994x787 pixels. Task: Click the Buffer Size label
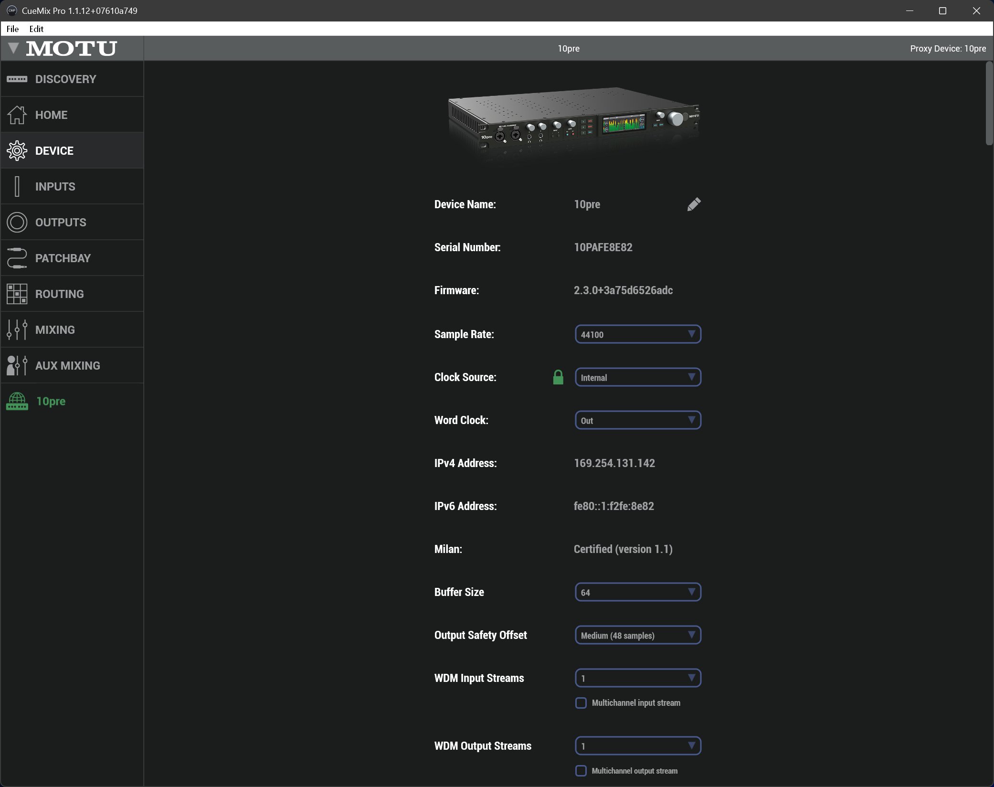pyautogui.click(x=459, y=592)
